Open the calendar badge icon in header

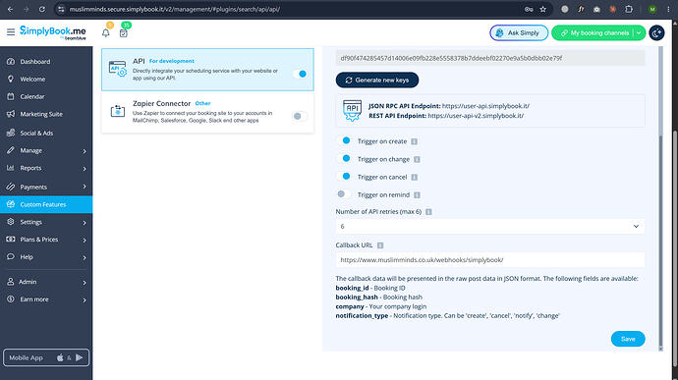(x=124, y=32)
